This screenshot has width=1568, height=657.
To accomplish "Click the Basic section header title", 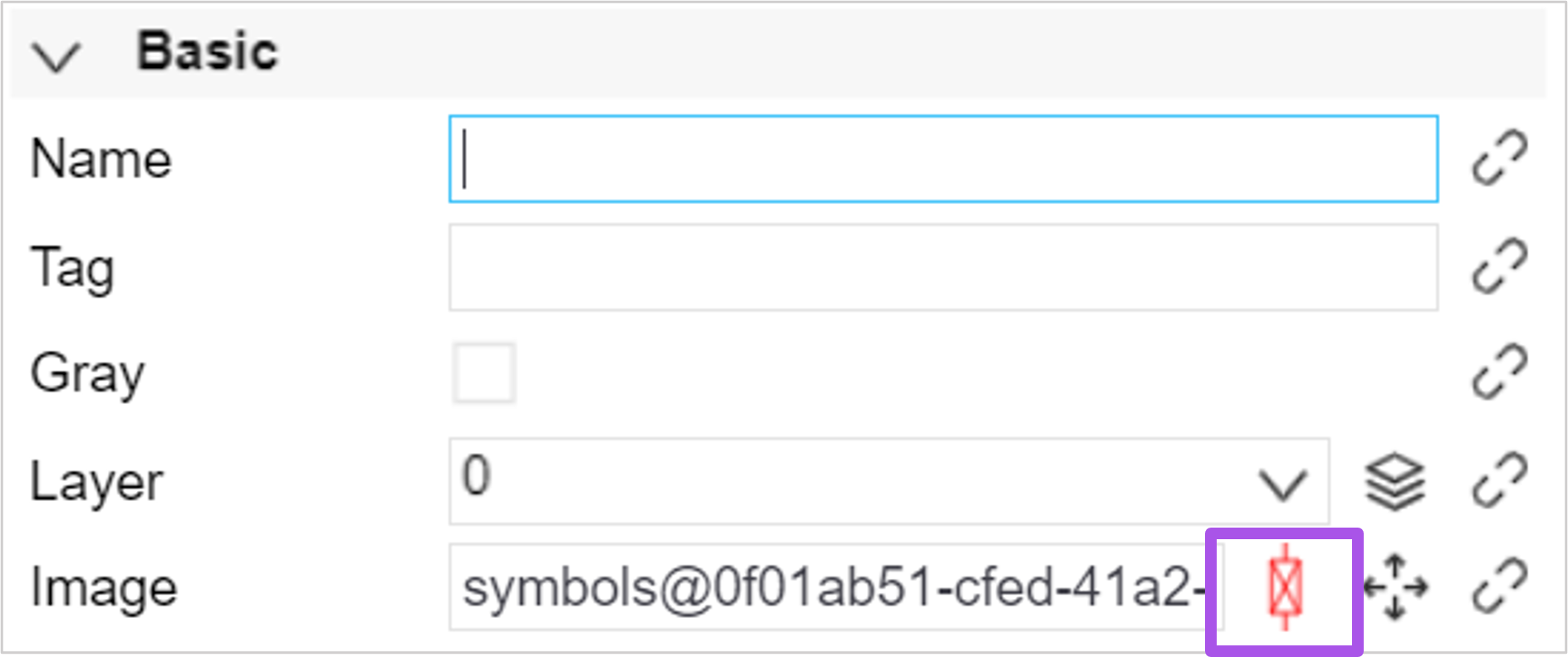I will click(207, 51).
